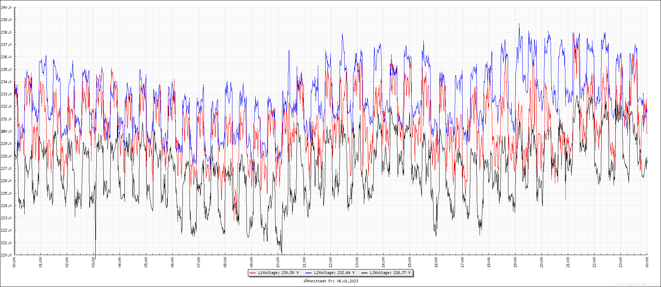Click the 225.0 voltage axis label
661x287 pixels.
click(x=6, y=193)
